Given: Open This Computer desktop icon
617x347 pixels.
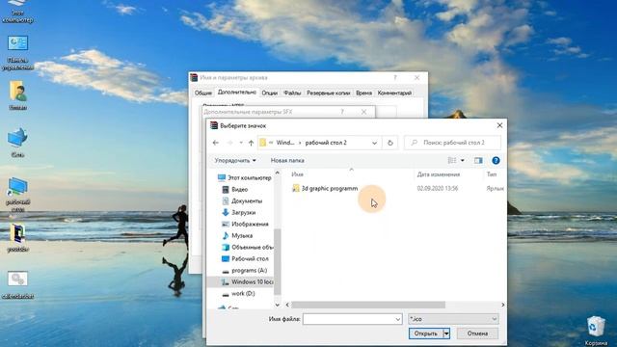Looking at the screenshot, I should [17, 10].
